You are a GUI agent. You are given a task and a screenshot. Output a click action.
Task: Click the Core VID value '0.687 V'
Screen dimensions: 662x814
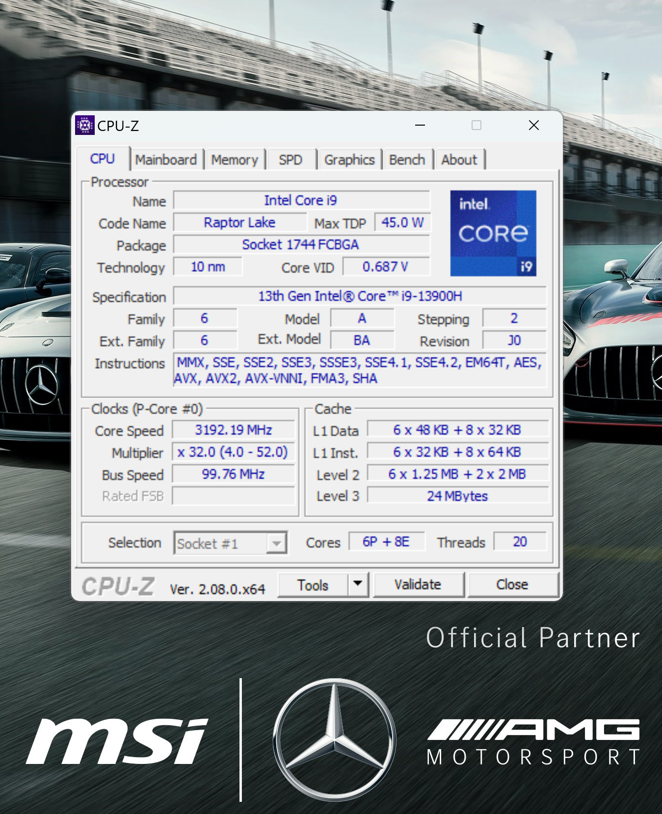coord(386,267)
